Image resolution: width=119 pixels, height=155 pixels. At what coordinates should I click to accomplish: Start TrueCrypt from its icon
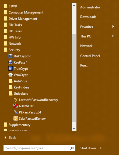(x=10, y=68)
